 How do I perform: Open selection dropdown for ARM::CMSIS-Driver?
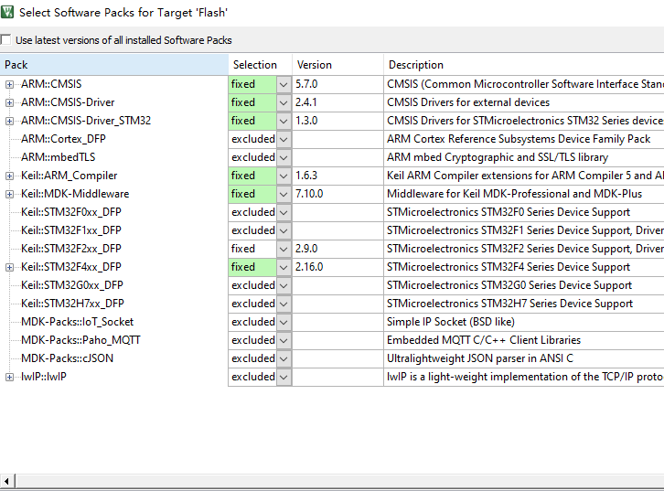coord(284,102)
